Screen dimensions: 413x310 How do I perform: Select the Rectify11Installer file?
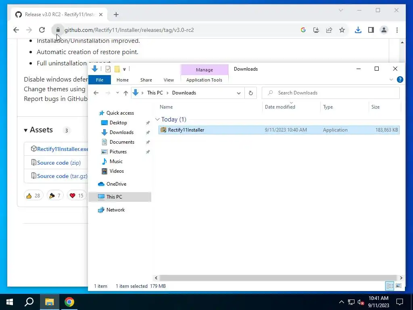click(279, 130)
